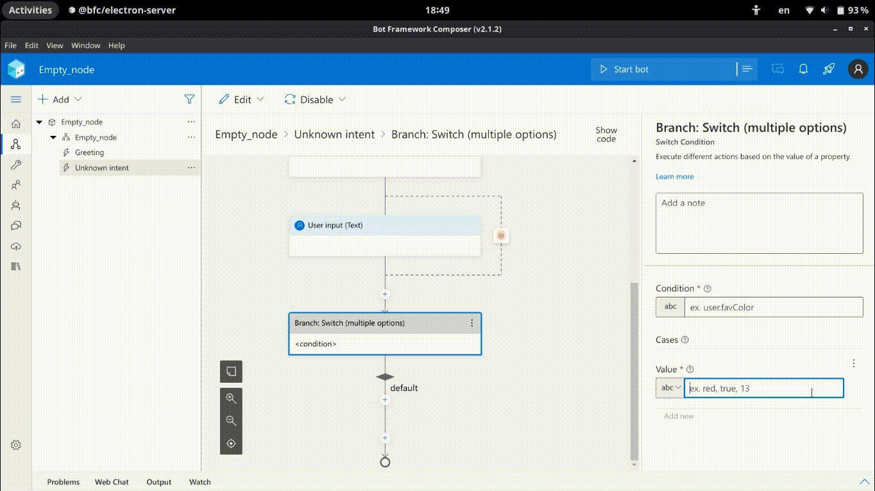Navigate to Empty_node breadcrumb
This screenshot has width=875, height=491.
click(246, 135)
